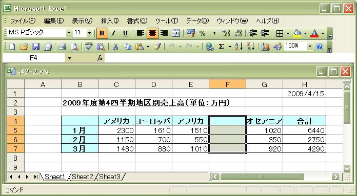Click the AutoSum sigma icon

[221, 47]
